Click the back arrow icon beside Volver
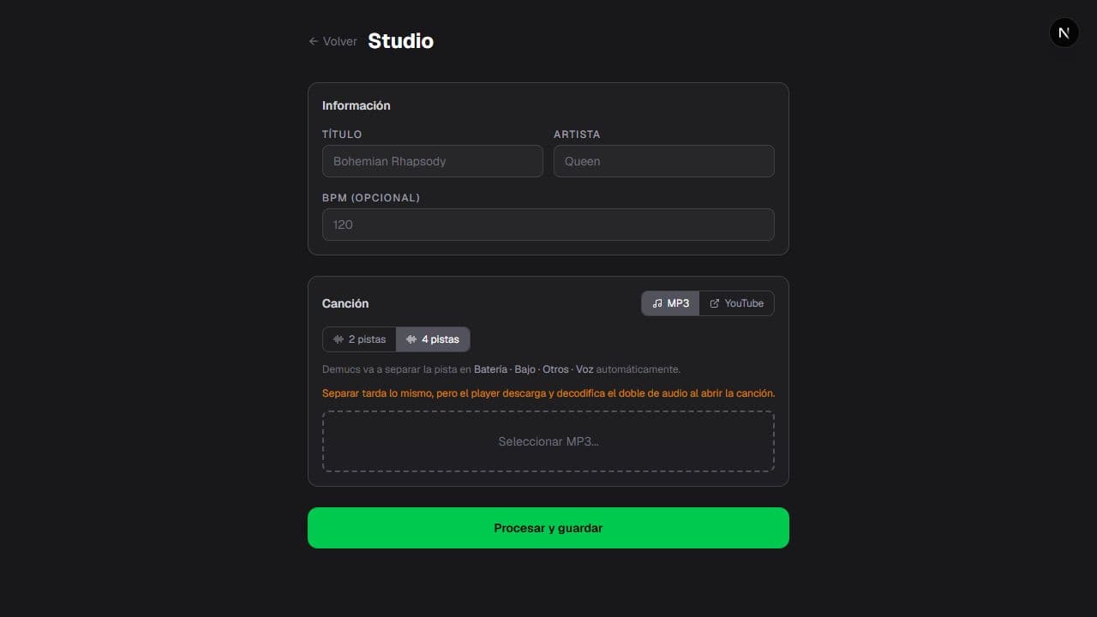 pos(314,41)
